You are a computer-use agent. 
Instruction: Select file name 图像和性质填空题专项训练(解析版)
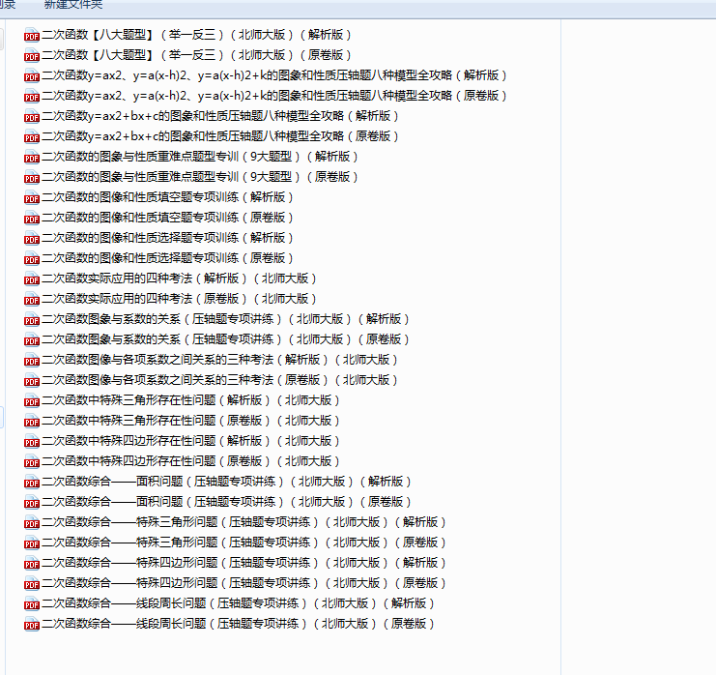tap(167, 197)
